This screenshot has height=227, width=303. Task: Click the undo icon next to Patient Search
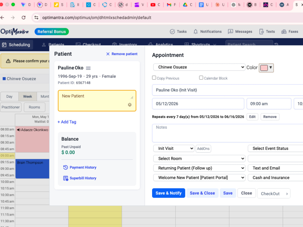pyautogui.click(x=276, y=44)
